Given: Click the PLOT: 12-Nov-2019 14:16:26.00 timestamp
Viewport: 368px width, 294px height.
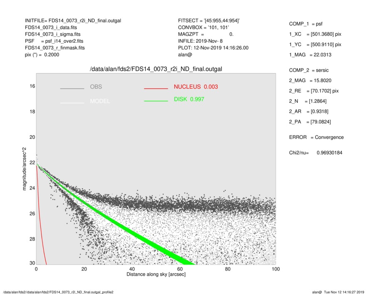Looking at the screenshot, I should click(x=213, y=48).
